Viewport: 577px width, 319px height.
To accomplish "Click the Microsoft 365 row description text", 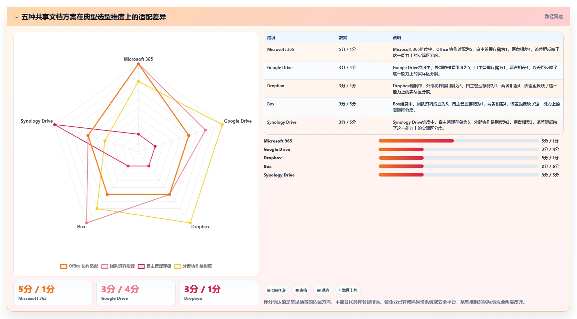I will pyautogui.click(x=476, y=52).
